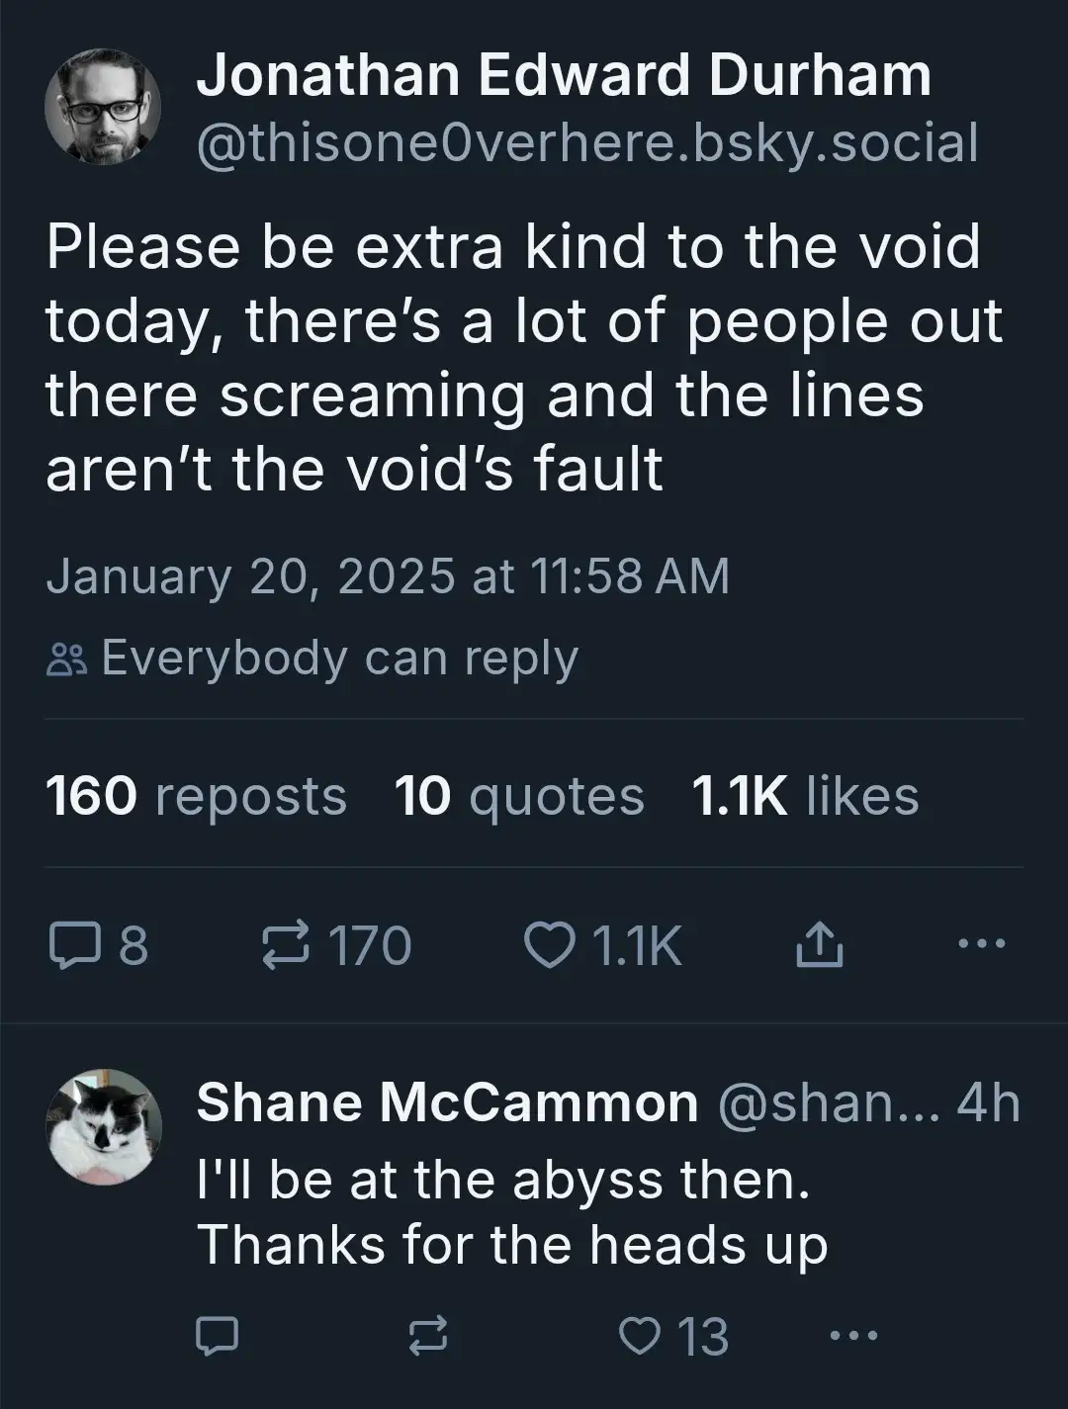1068x1409 pixels.
Task: Tap the Everybody can reply label
Action: [x=312, y=659]
